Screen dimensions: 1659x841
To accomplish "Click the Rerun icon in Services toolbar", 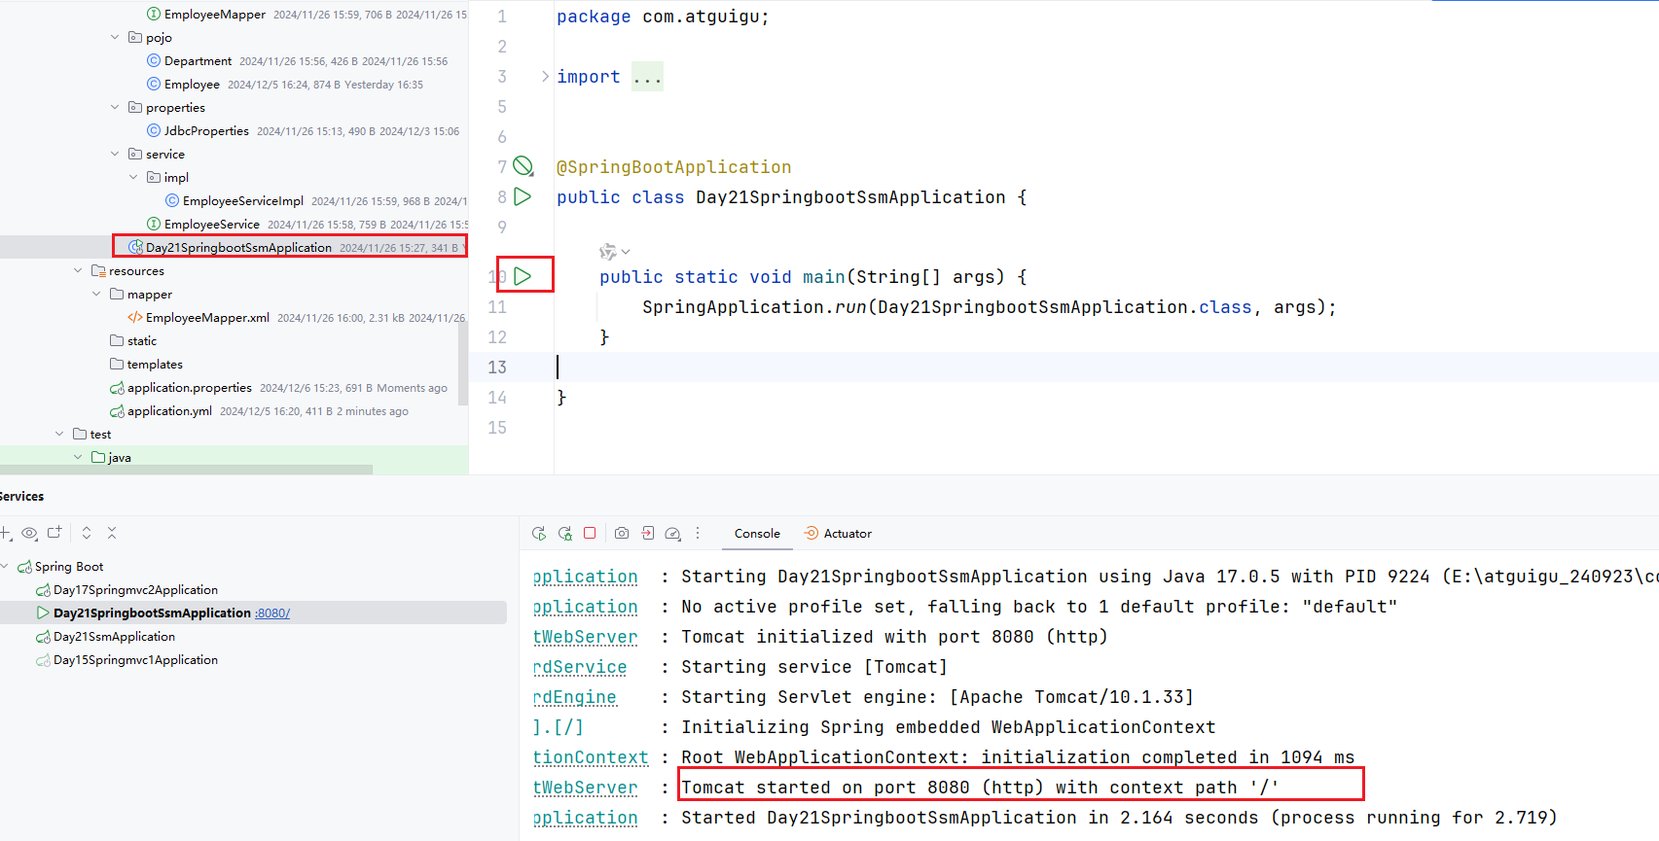I will (539, 533).
